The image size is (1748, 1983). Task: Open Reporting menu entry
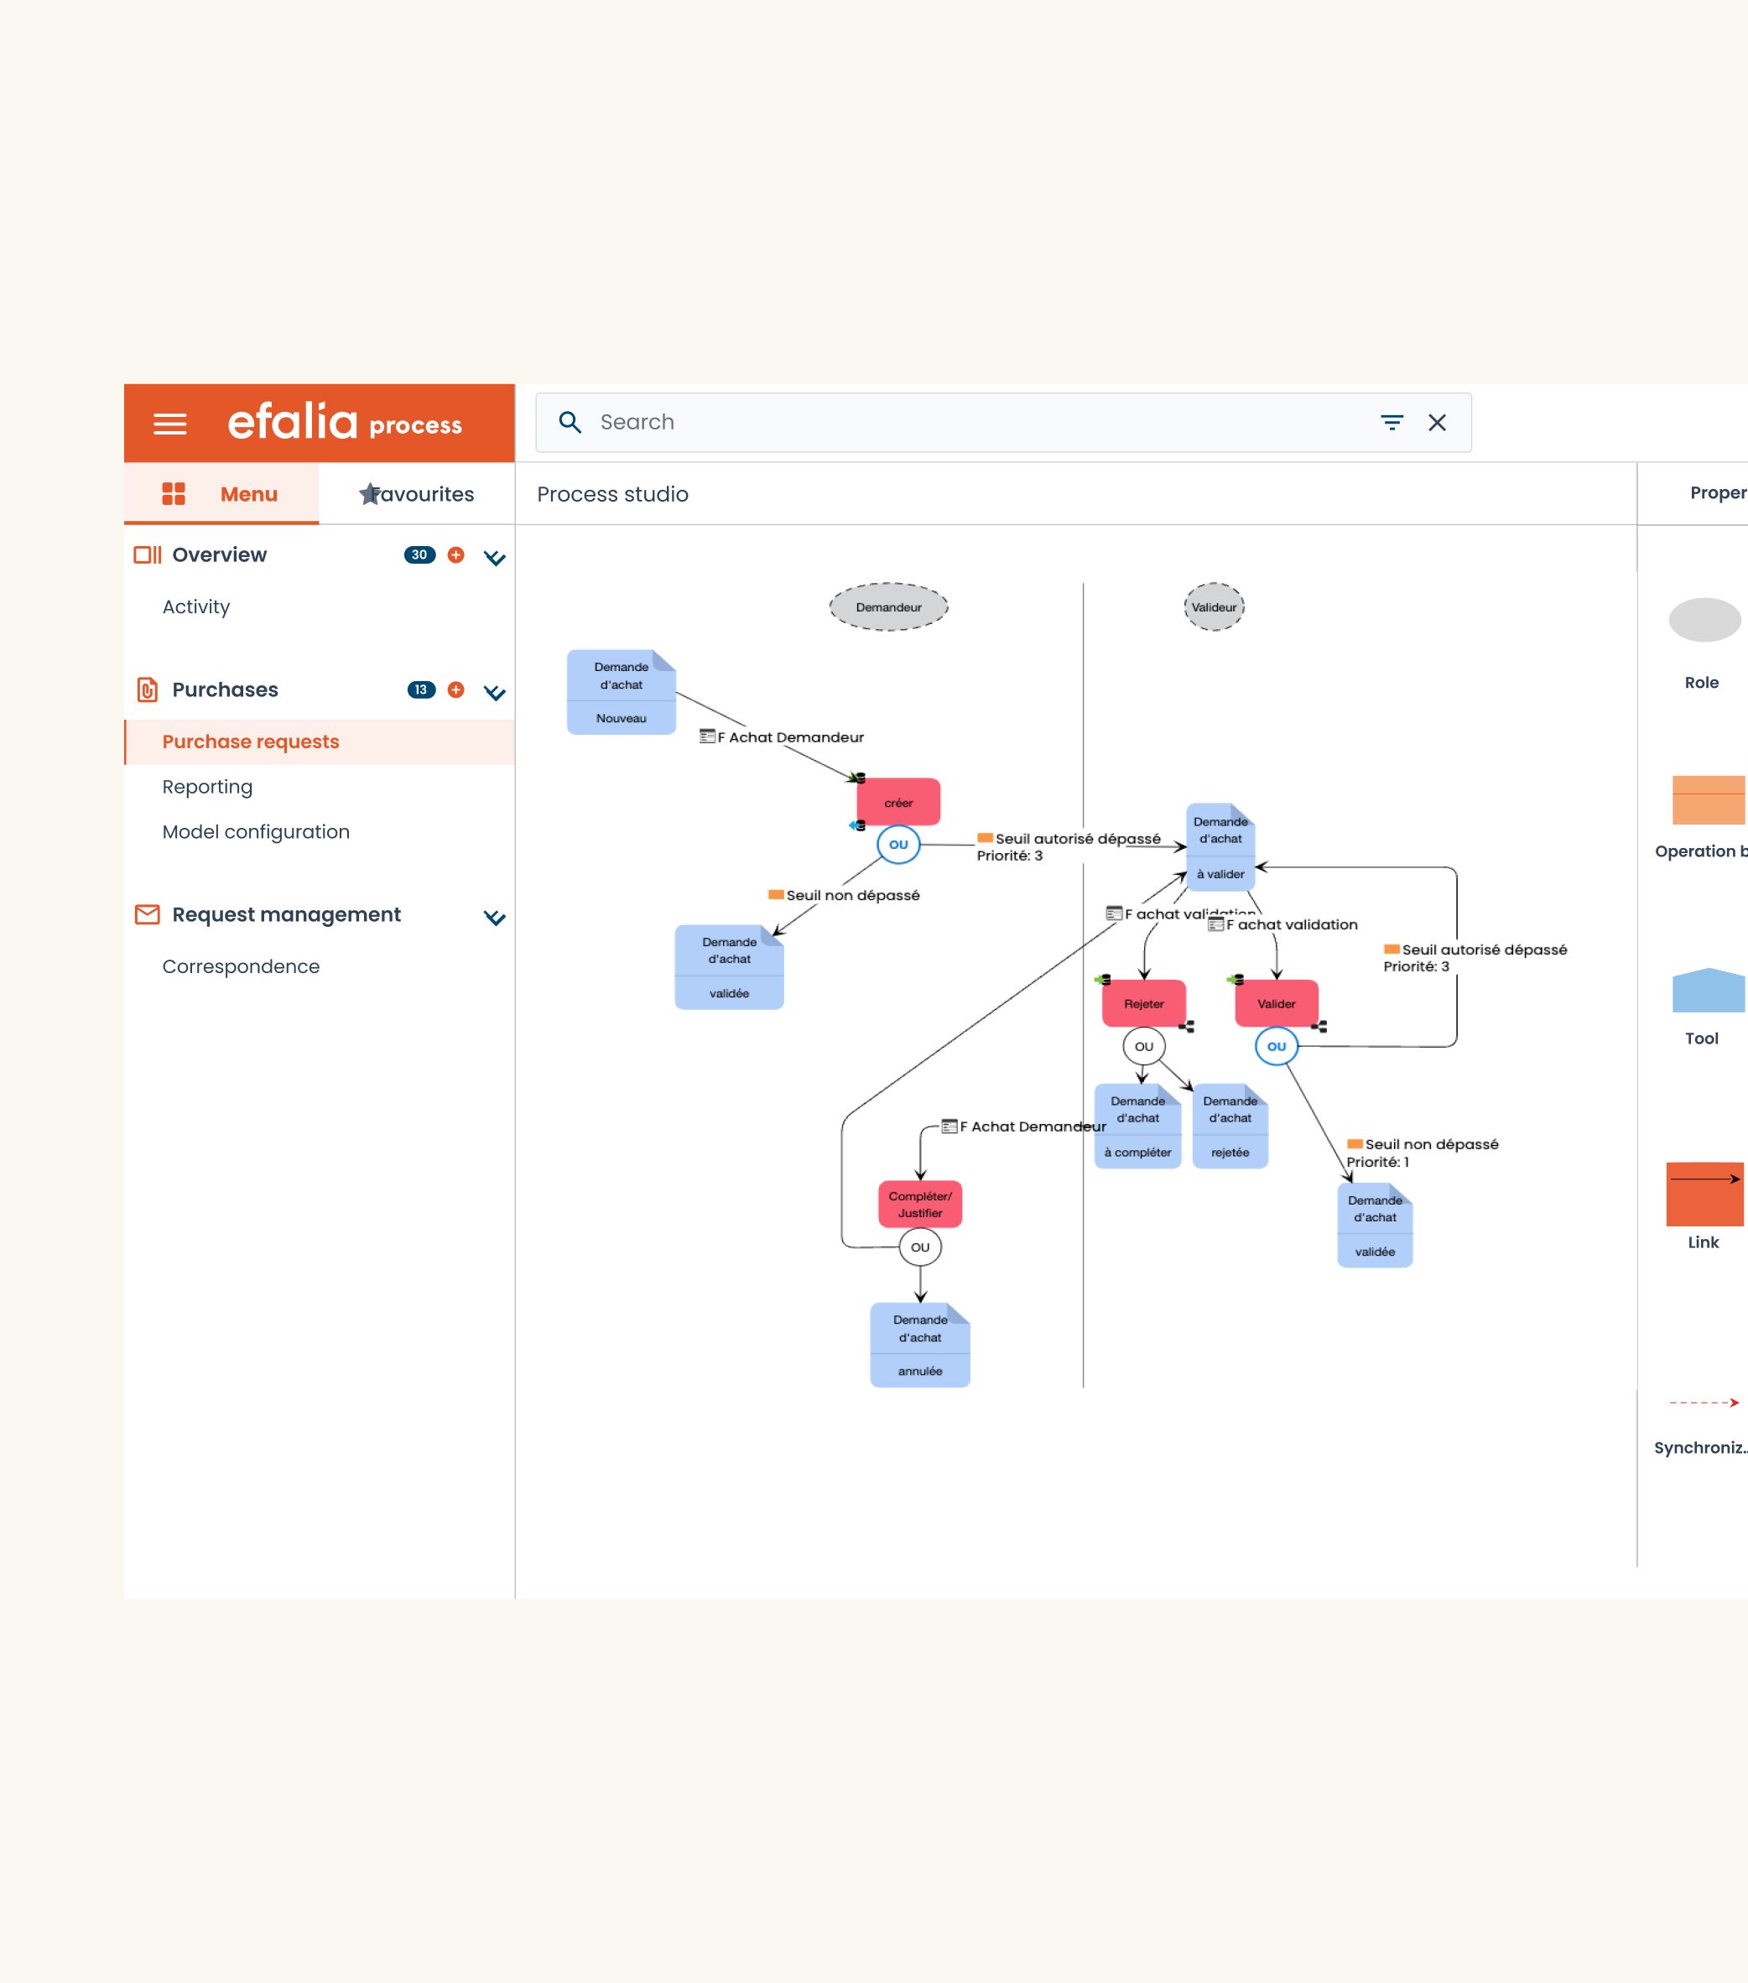207,787
